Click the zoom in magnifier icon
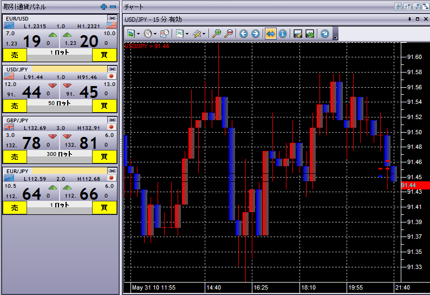Screen dimensions: 430x295 click(217, 34)
